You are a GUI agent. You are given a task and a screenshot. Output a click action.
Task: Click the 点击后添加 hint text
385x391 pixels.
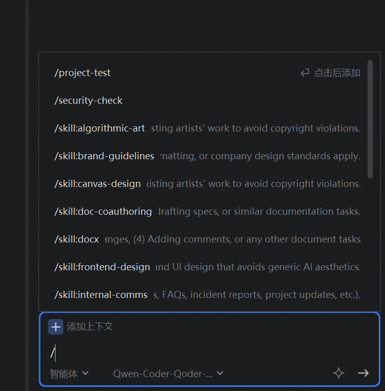pyautogui.click(x=337, y=73)
